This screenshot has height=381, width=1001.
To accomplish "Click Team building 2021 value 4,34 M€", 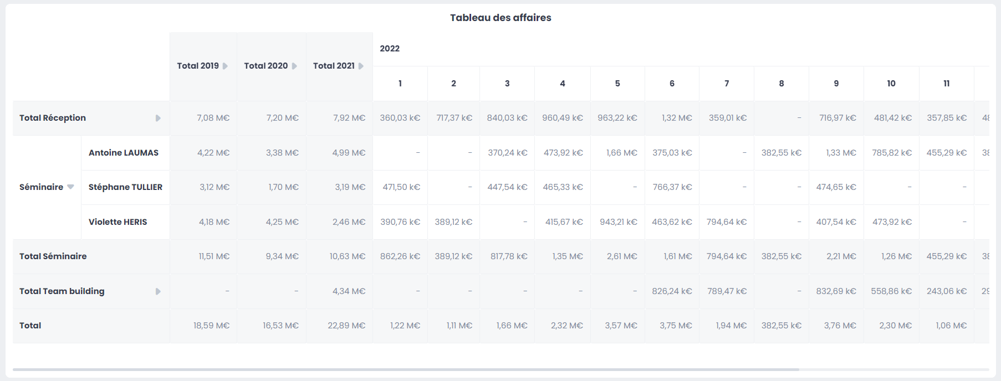I will coord(349,291).
